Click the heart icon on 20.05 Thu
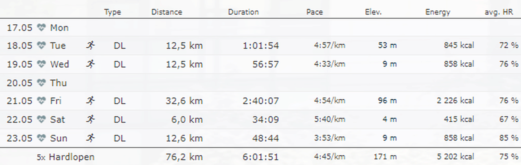This screenshot has height=165, width=521. pyautogui.click(x=41, y=83)
